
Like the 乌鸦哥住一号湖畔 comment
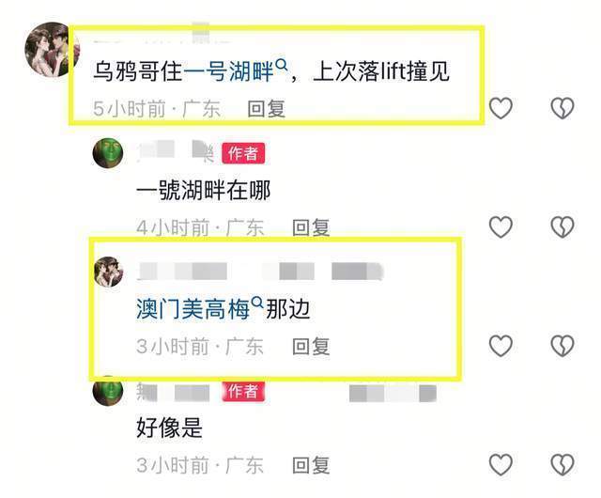pos(501,108)
